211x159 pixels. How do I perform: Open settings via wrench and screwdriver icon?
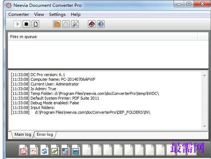tap(75, 24)
